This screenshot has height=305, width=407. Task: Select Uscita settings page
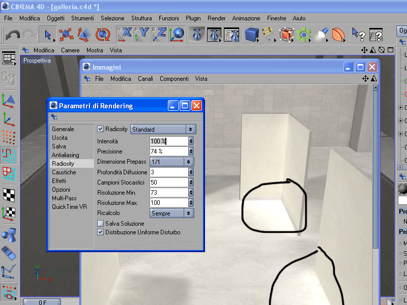[60, 137]
